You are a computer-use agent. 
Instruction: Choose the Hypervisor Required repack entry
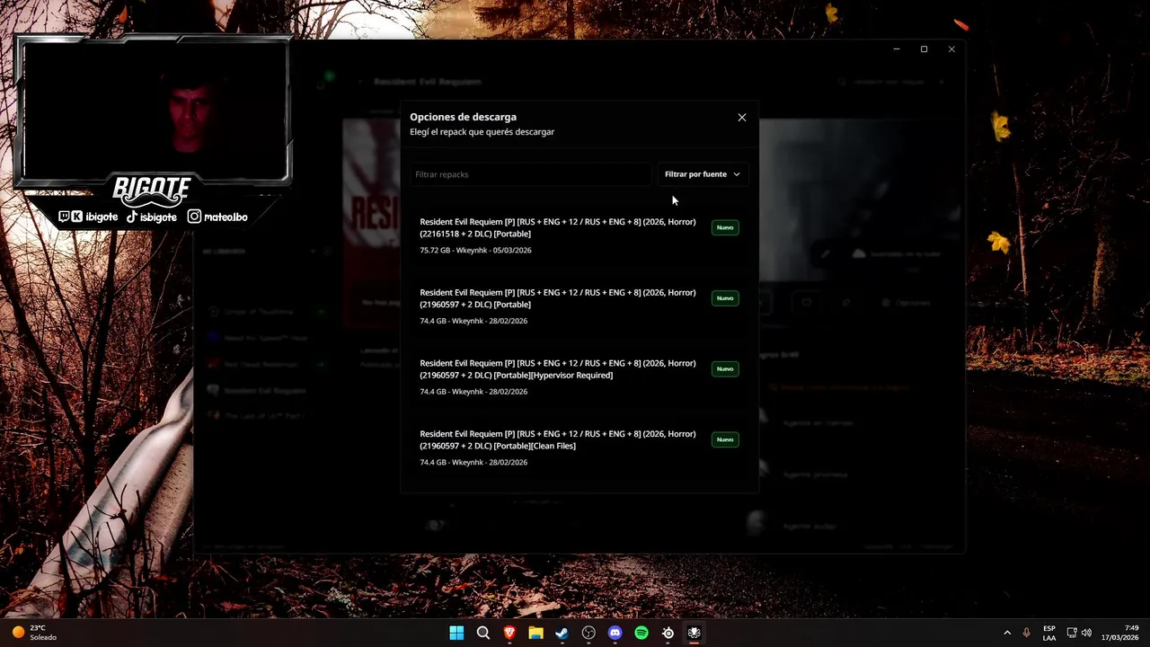coord(579,377)
